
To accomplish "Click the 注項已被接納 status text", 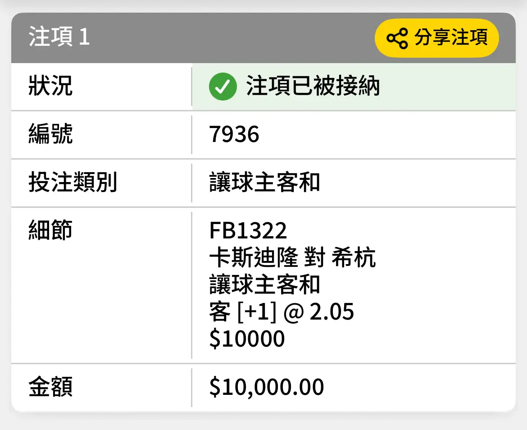I will tap(313, 86).
